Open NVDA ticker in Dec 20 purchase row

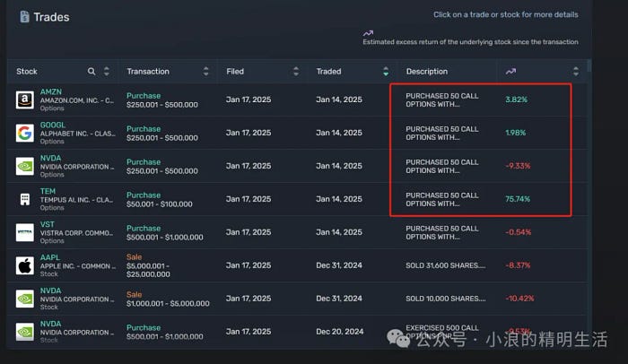point(50,324)
